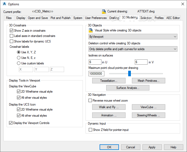
Task: Click the maximum point cloud points field
Action: tap(96, 74)
